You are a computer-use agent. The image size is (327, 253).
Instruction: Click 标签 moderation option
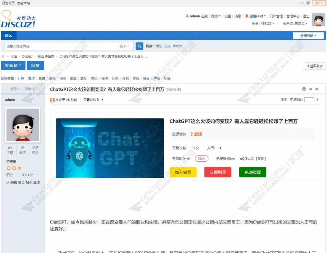tap(167, 78)
